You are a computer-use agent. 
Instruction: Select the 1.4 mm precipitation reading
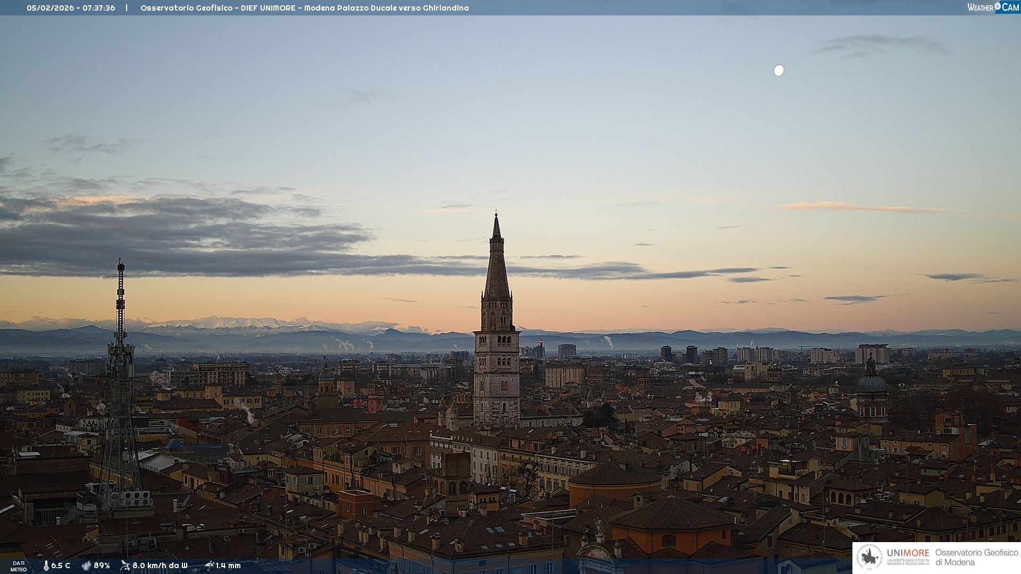click(228, 565)
